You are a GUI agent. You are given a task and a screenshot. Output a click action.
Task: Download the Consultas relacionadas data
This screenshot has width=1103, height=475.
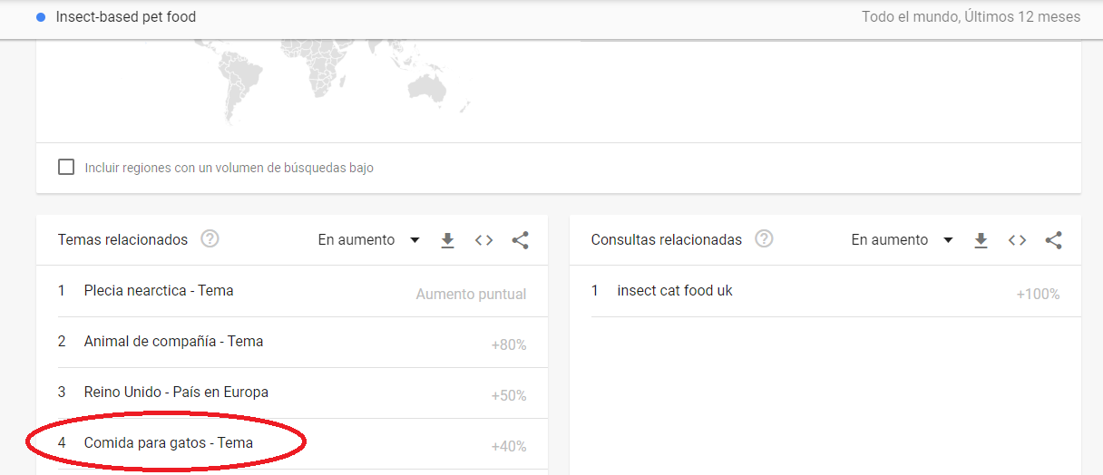[x=981, y=240]
